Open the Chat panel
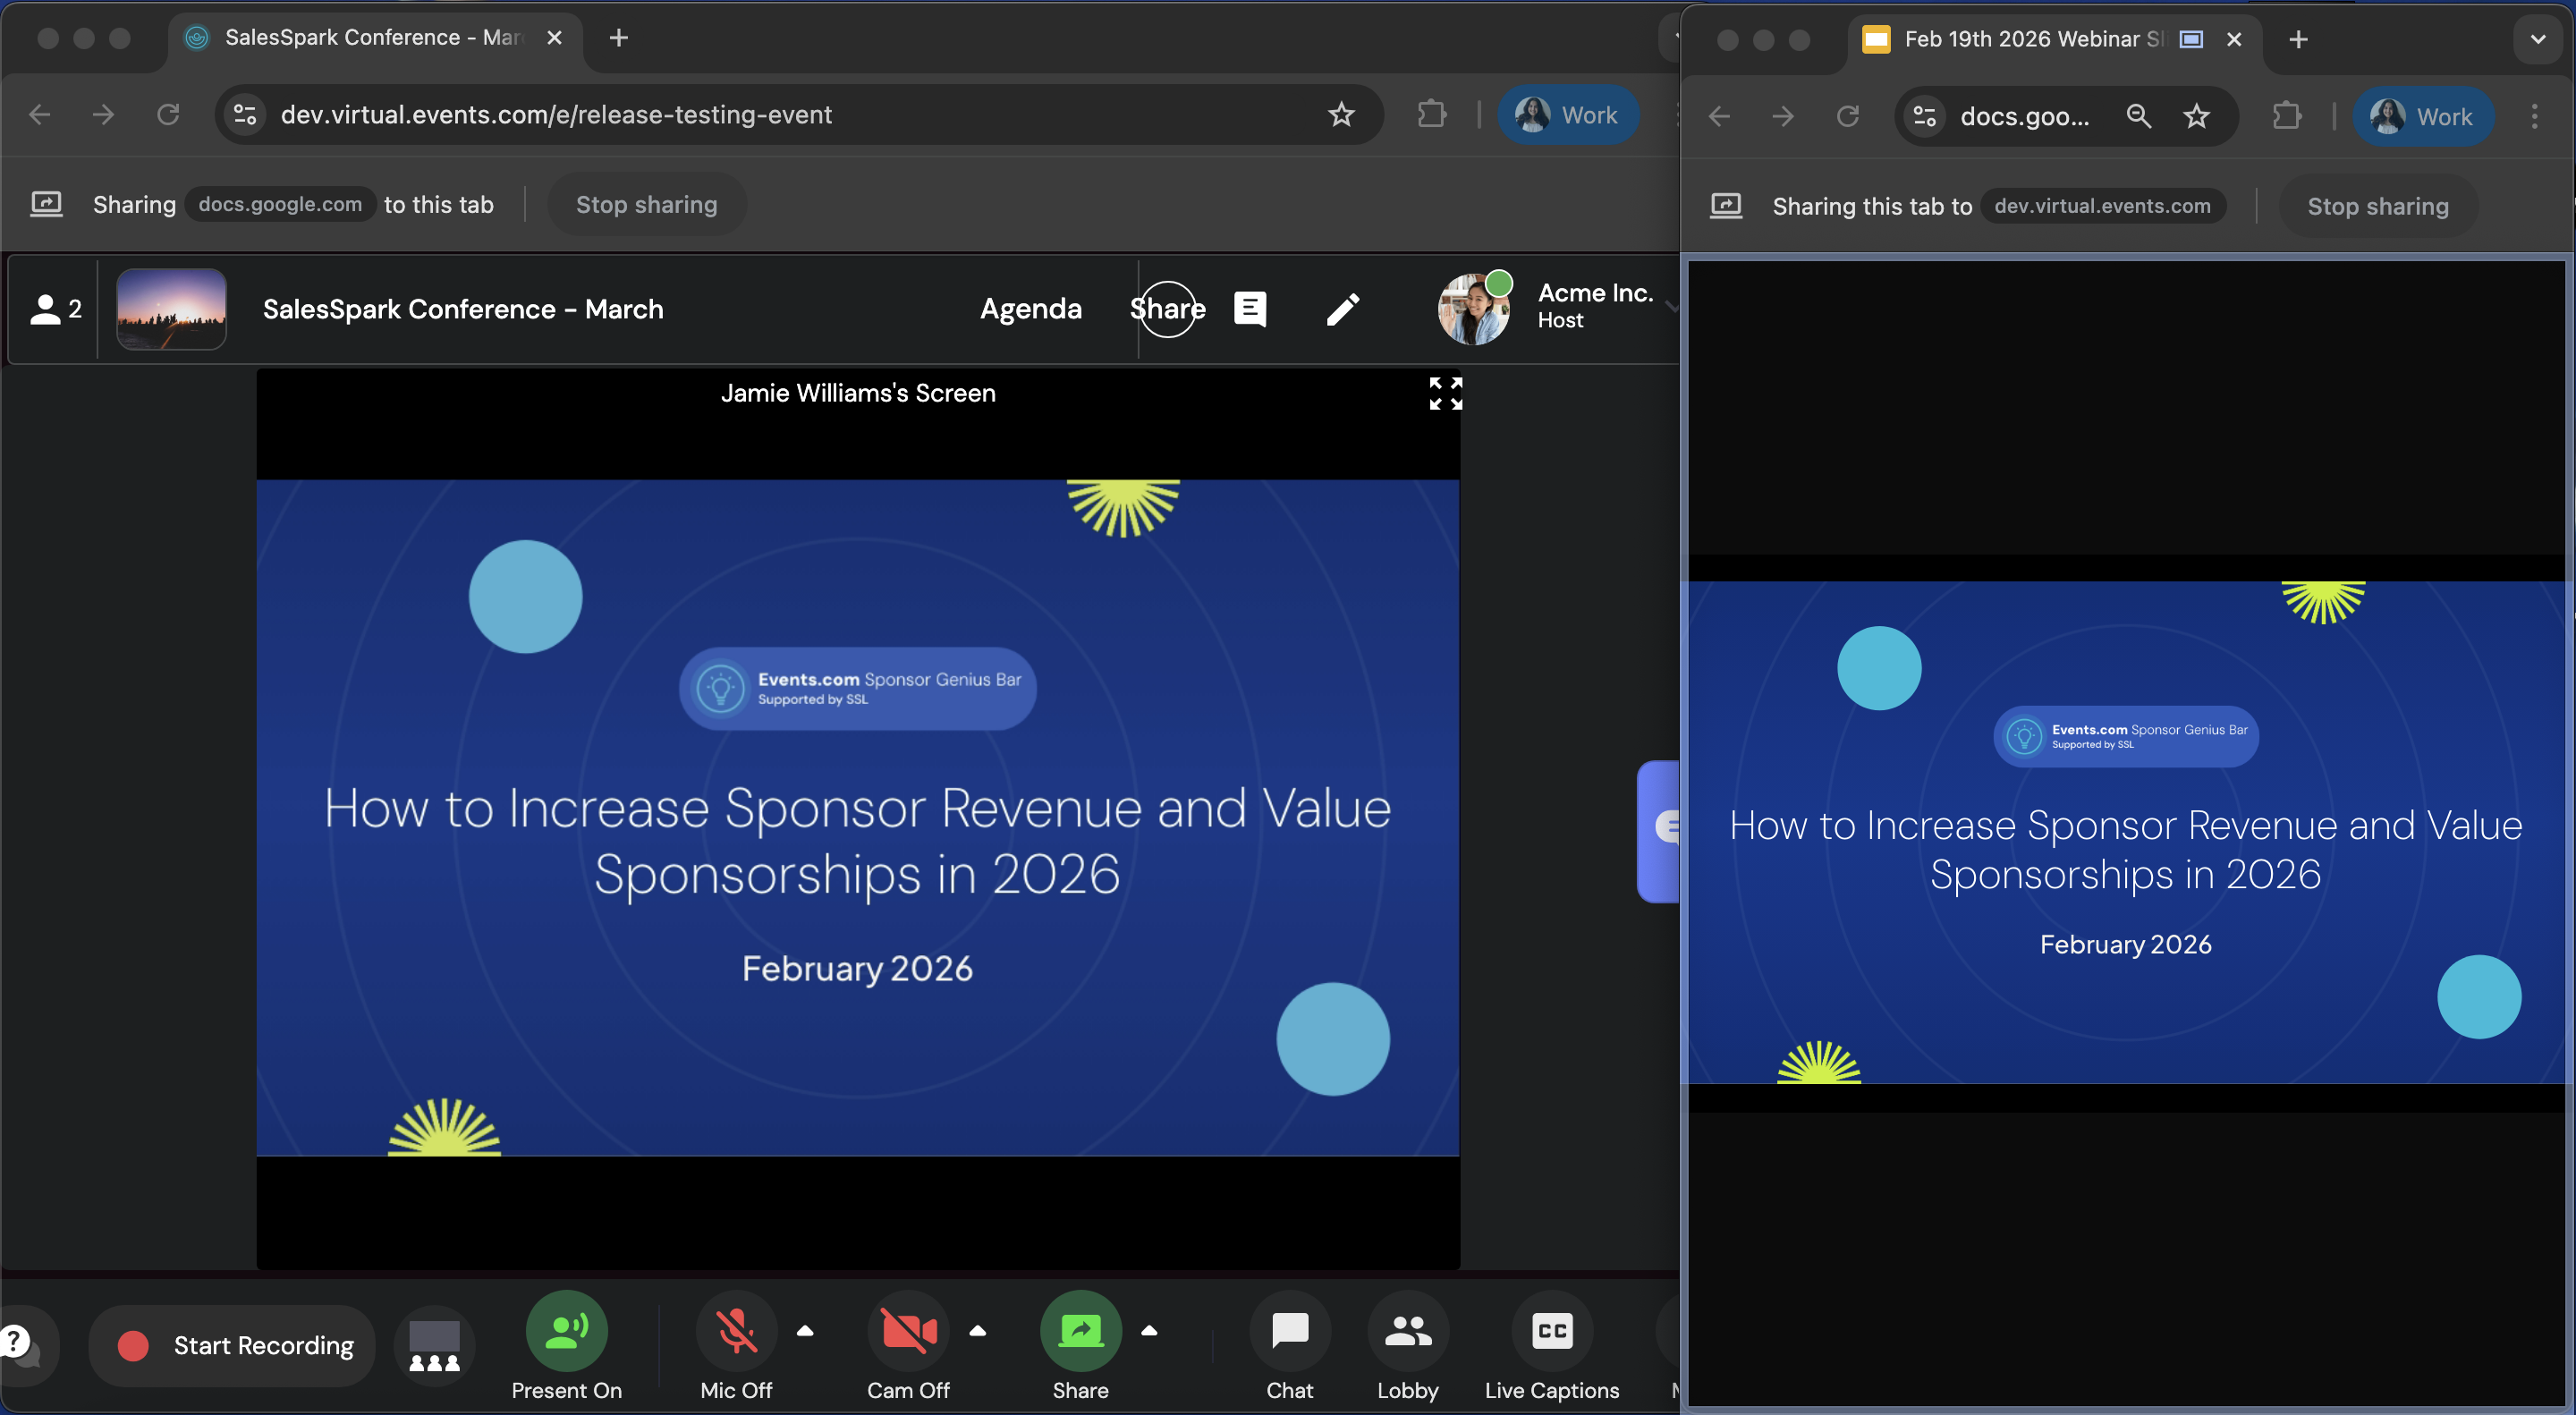This screenshot has width=2576, height=1415. 1289,1331
